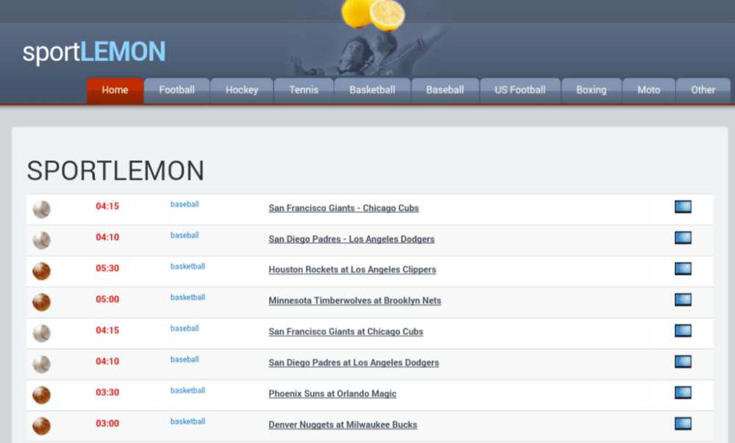Switch to the Other tab
Screen dimensions: 735x443
point(703,90)
